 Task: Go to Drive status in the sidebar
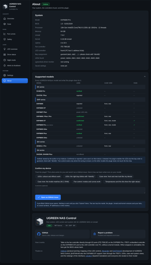point(15,54)
